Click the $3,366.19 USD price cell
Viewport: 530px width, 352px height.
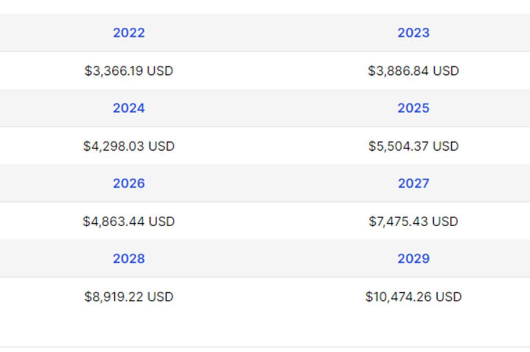(x=129, y=71)
